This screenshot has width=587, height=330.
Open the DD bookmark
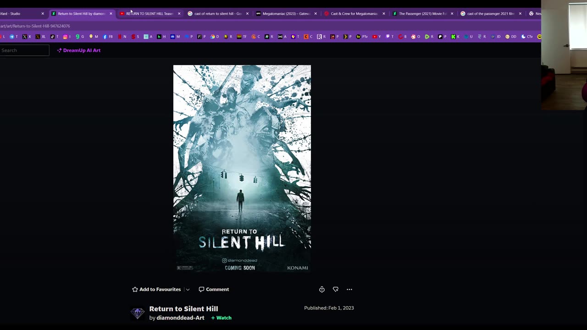(511, 37)
